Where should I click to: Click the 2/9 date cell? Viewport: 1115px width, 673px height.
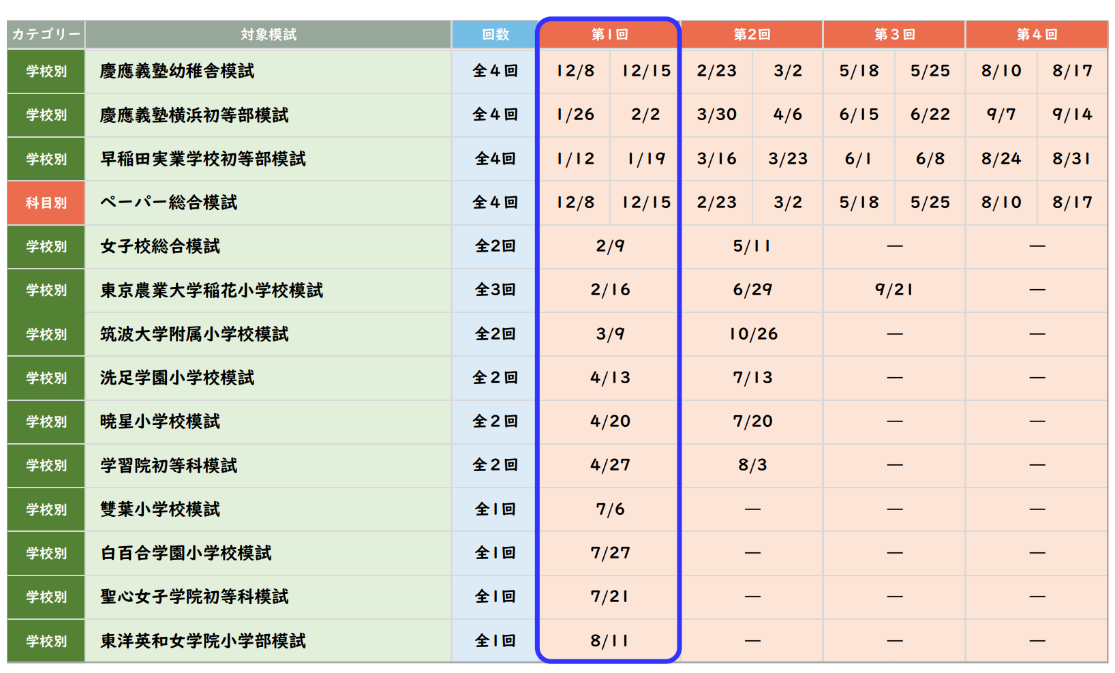pos(610,246)
